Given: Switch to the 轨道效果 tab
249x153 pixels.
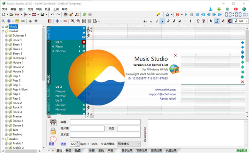Looking at the screenshot, I should click(x=171, y=151).
